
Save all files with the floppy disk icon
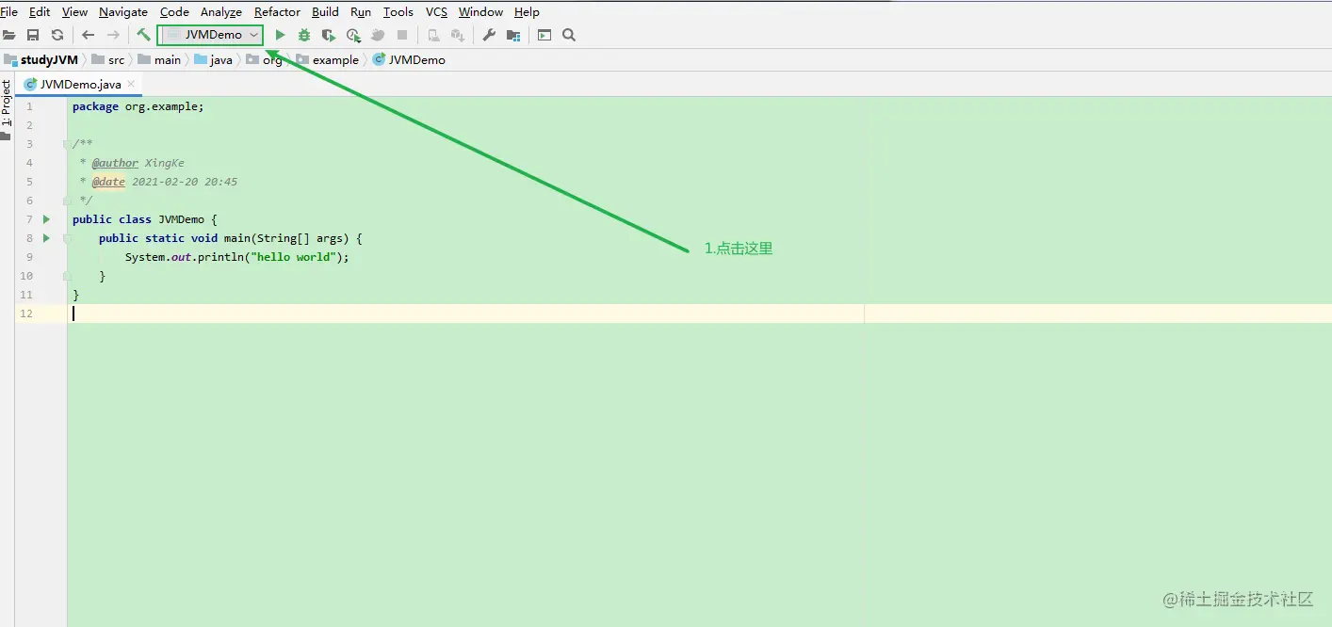pyautogui.click(x=33, y=35)
